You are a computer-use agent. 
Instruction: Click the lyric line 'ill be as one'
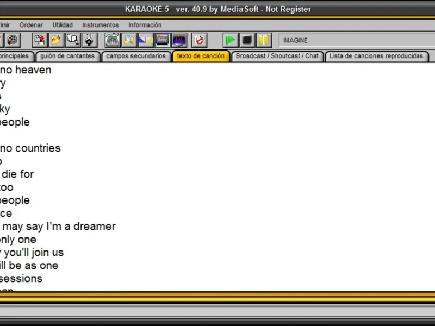pos(29,266)
